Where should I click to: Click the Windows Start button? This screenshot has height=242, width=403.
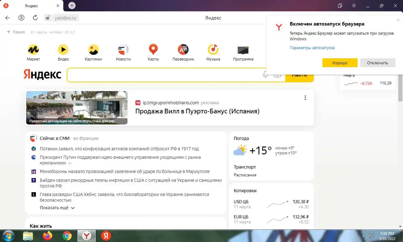[9, 236]
